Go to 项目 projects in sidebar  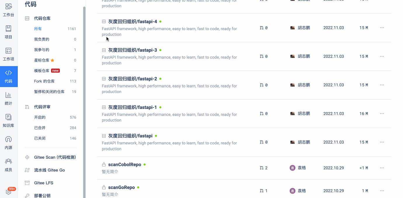click(9, 32)
